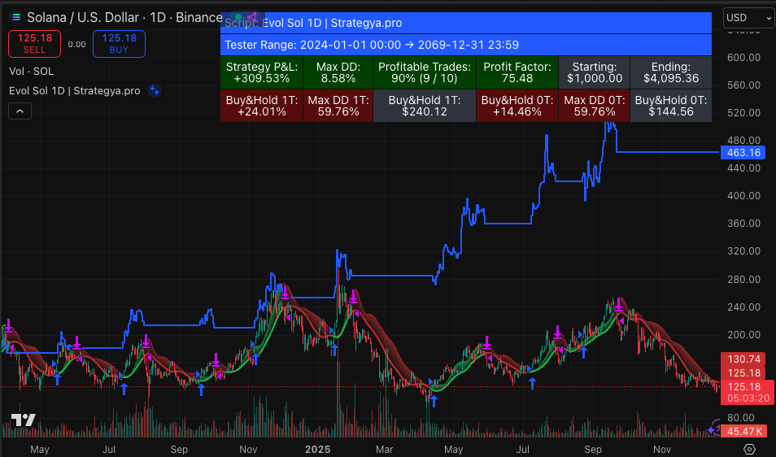Click the 45.47 K volume label
776x457 pixels.
(x=747, y=431)
